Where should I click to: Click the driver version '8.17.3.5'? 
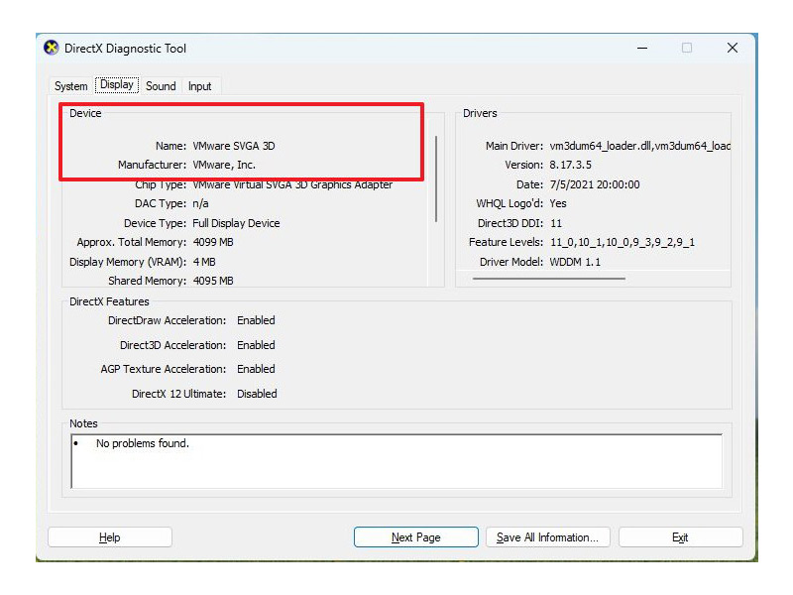pos(571,165)
